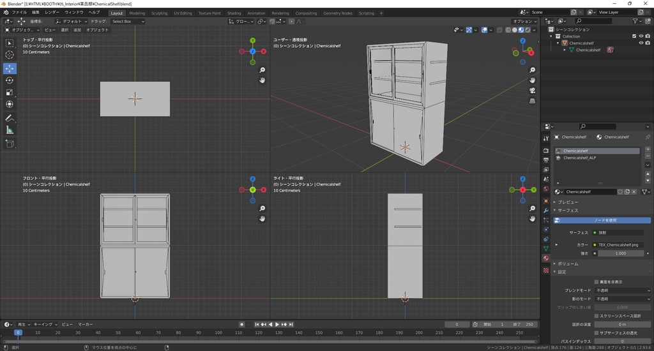Expand the Volume panel
This screenshot has width=654, height=351.
tap(567, 264)
